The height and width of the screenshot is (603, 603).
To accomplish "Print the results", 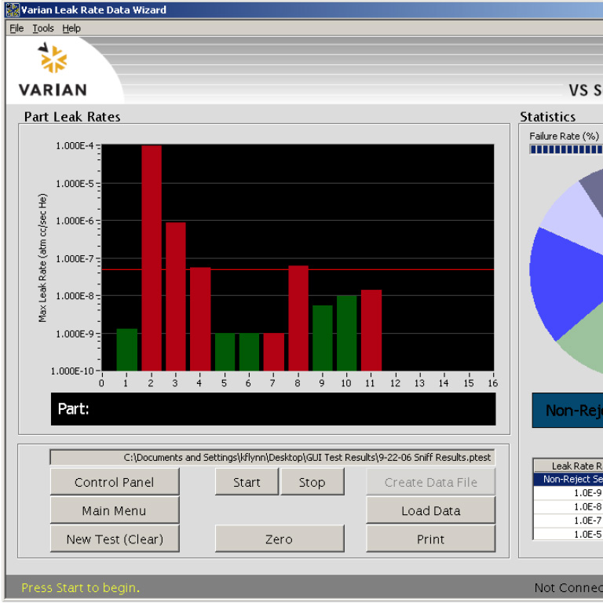I will 431,539.
